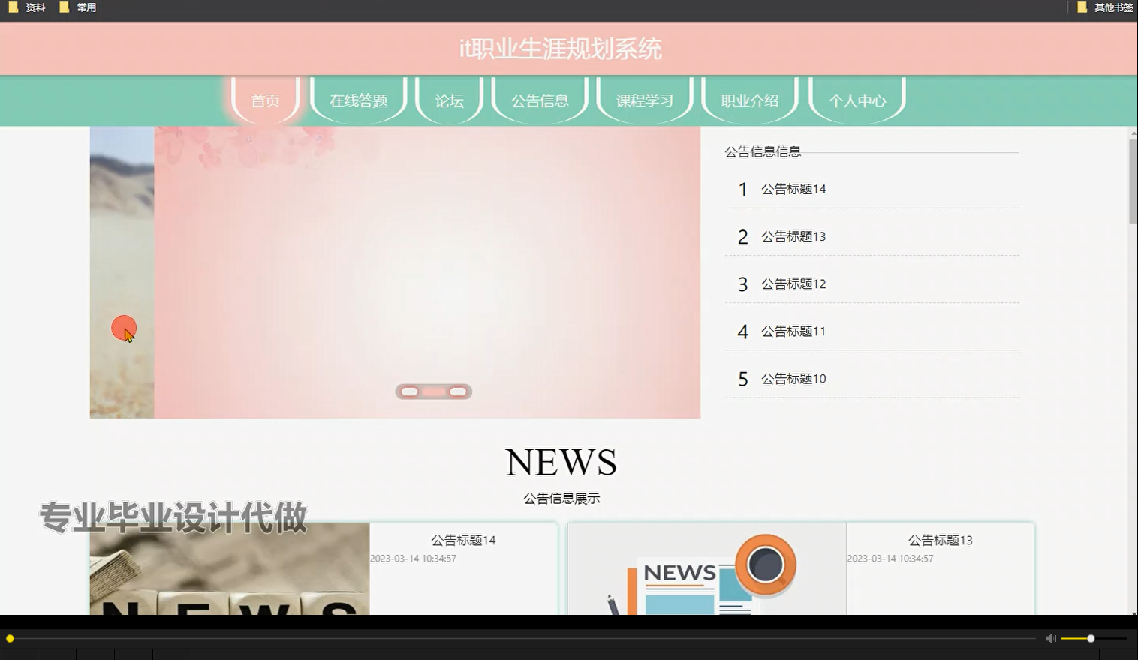Open the 论坛 section

[x=448, y=100]
